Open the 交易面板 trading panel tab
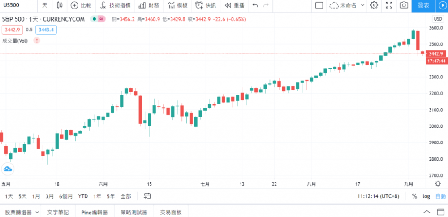The image size is (448, 217). click(x=171, y=212)
